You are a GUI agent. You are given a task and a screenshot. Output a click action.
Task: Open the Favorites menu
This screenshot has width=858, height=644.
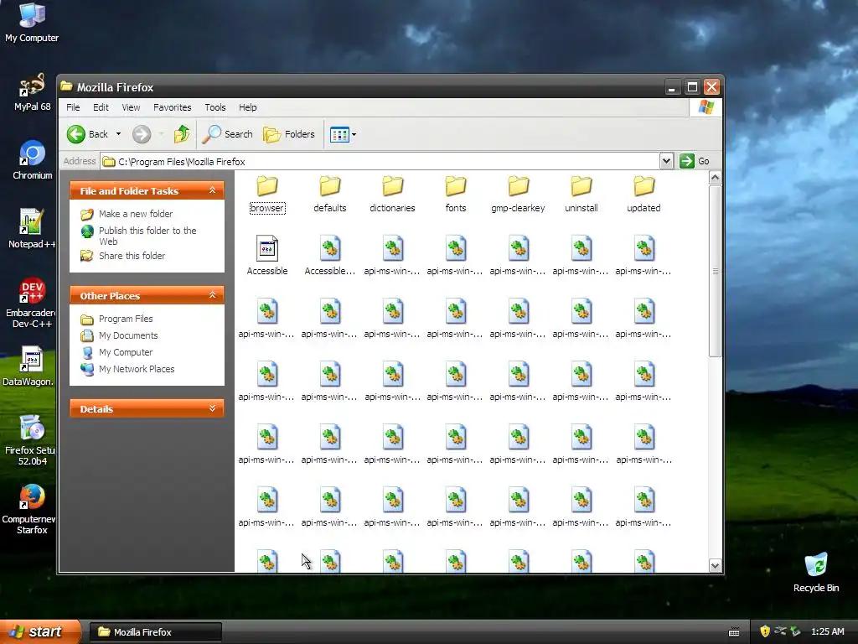(173, 107)
